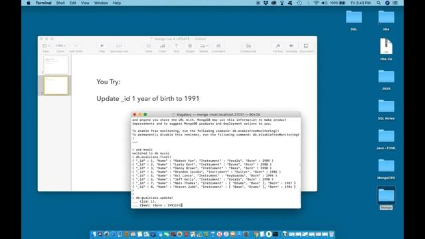Screen dimensions: 425x239
Task: Click the 'db.musicians.update(' line in Terminal
Action: pyautogui.click(x=153, y=198)
